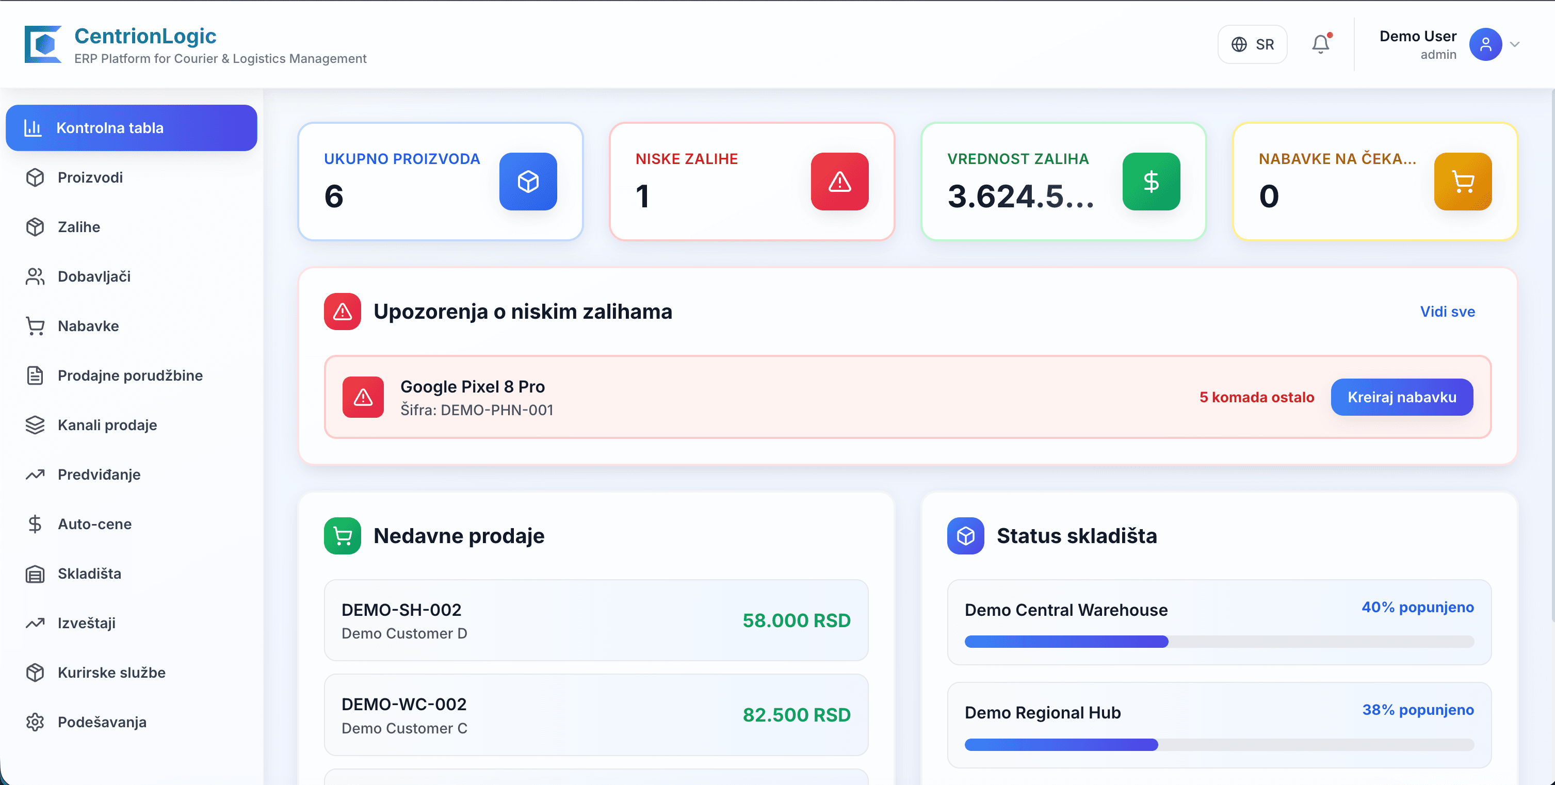Click the notification bell icon
Image resolution: width=1555 pixels, height=785 pixels.
(1321, 43)
